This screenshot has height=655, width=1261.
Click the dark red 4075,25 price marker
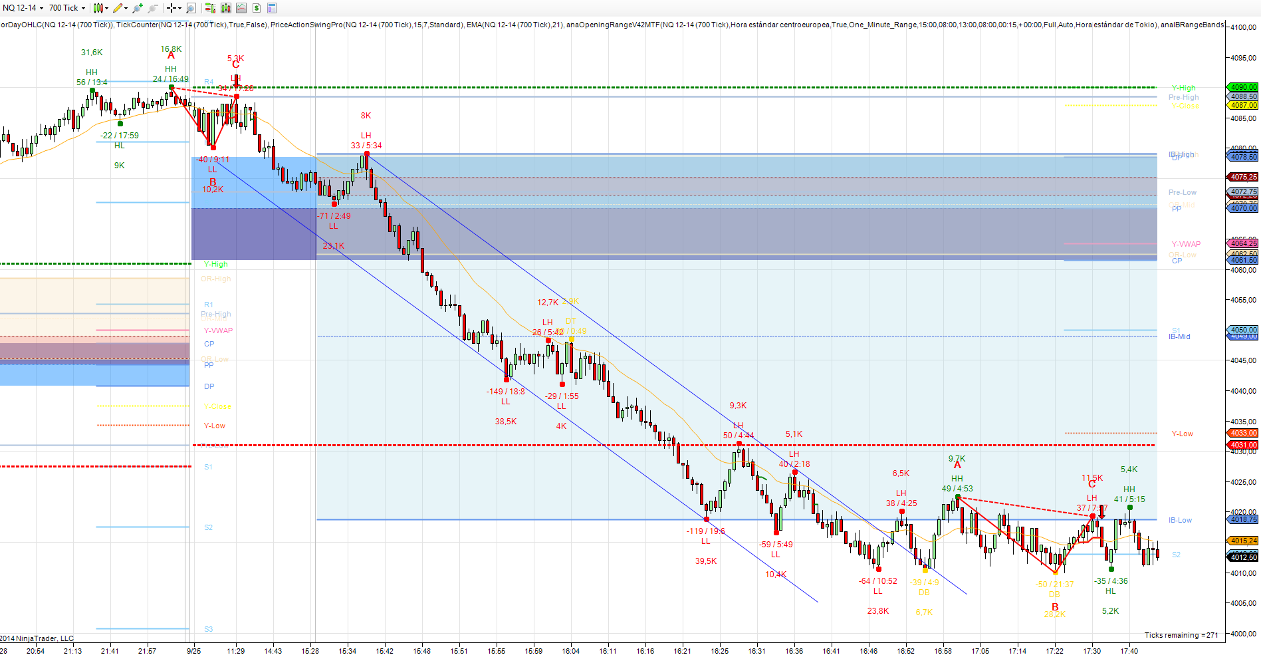tap(1243, 177)
